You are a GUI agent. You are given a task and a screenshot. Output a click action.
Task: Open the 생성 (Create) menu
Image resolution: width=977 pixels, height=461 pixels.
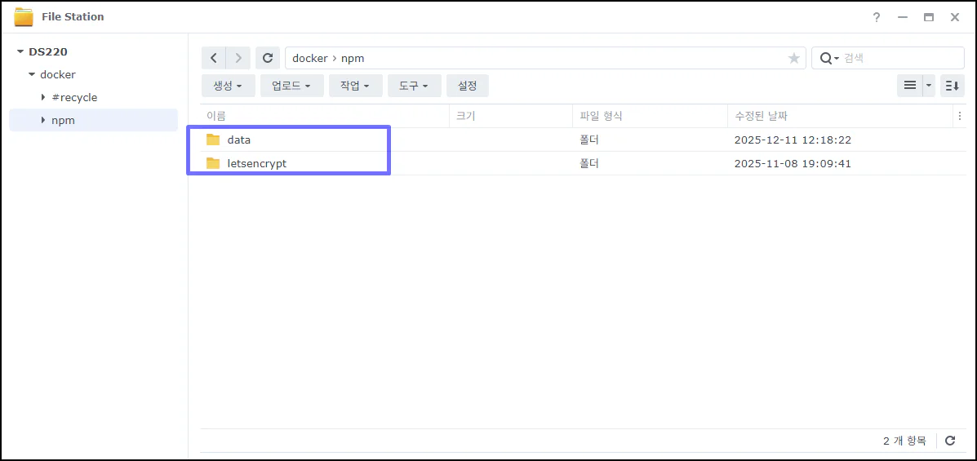pyautogui.click(x=228, y=86)
